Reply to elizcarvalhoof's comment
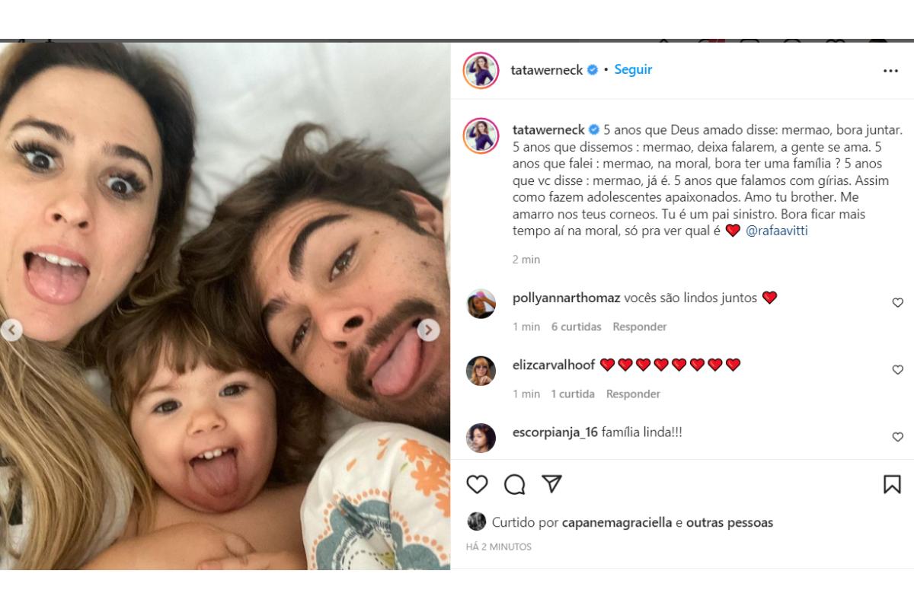Viewport: 914px width, 609px height. pyautogui.click(x=633, y=394)
